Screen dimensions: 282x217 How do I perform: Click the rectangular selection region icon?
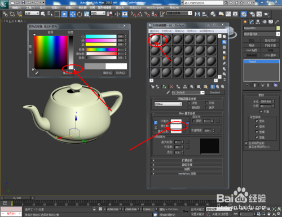pos(57,14)
